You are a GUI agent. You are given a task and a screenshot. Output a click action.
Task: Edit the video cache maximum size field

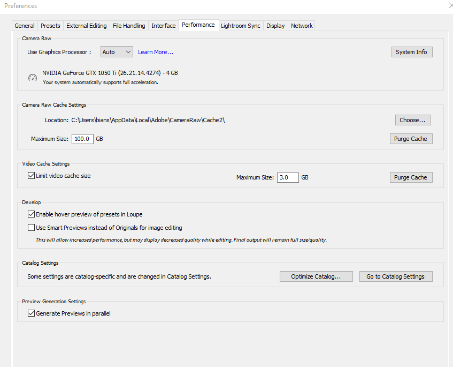point(288,177)
